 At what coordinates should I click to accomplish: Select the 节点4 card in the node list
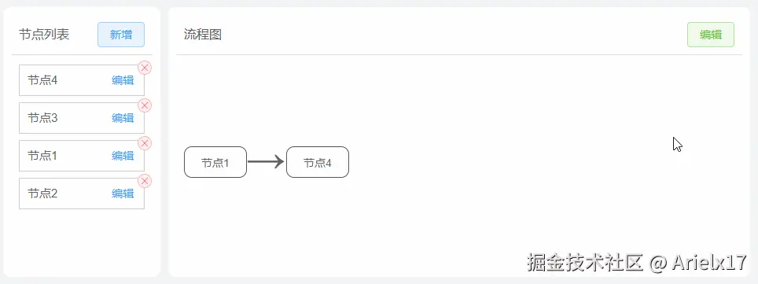click(82, 80)
